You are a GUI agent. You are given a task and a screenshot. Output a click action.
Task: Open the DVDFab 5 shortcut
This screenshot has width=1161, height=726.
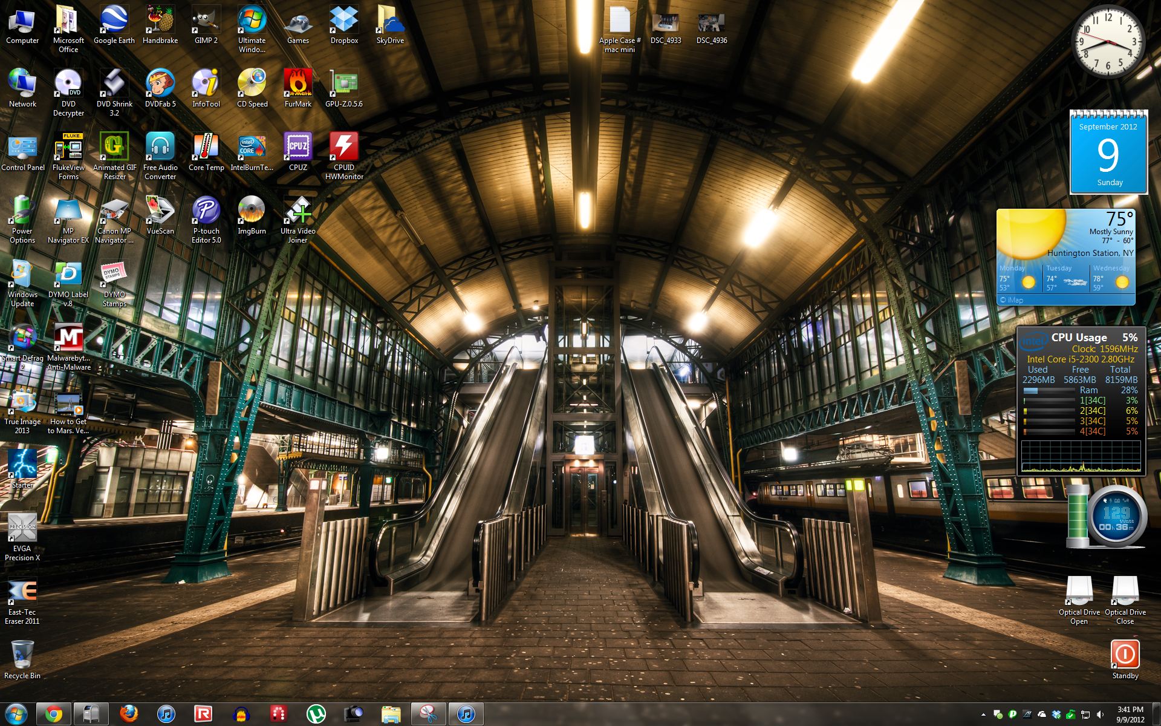coord(160,88)
